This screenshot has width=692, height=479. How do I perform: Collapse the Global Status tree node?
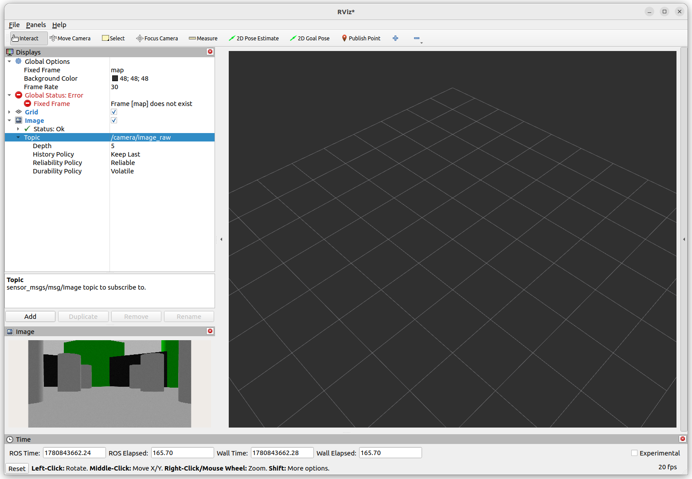[9, 95]
